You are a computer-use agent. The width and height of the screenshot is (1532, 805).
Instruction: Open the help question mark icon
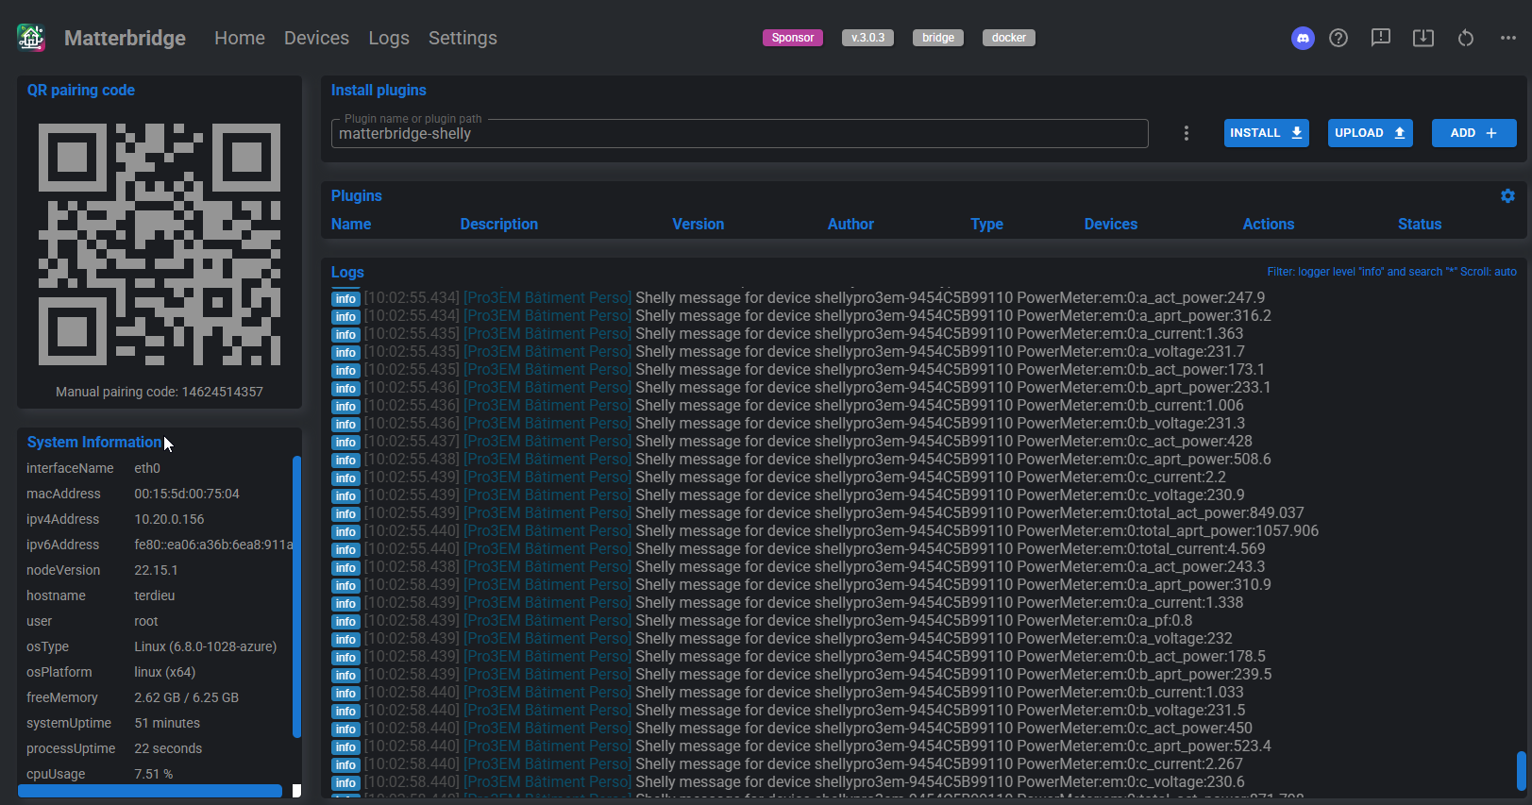point(1338,38)
